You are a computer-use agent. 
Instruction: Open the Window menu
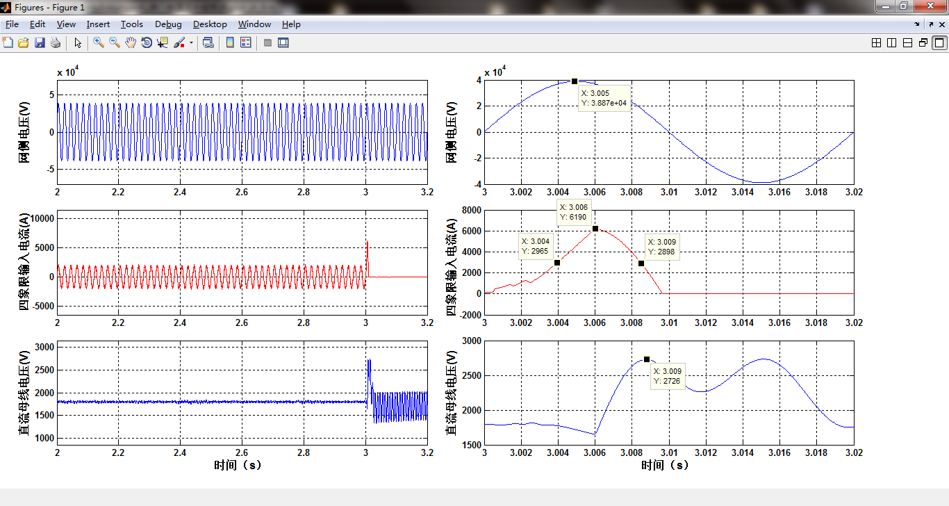(254, 24)
